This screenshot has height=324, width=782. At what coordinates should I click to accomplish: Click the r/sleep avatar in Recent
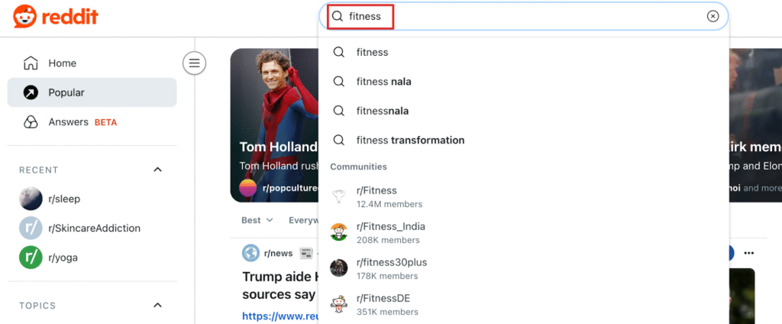31,199
